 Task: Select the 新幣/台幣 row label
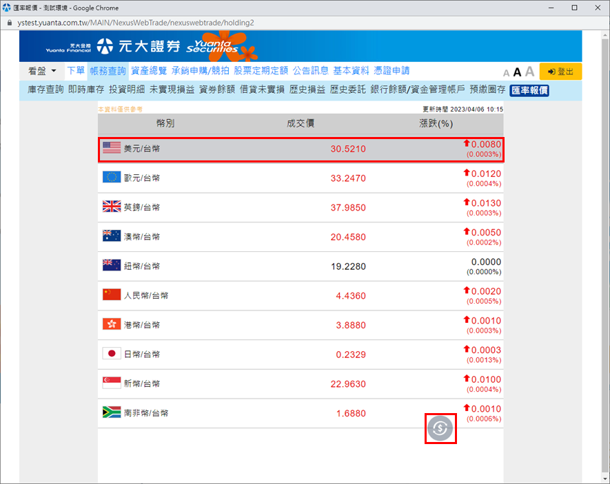(142, 383)
